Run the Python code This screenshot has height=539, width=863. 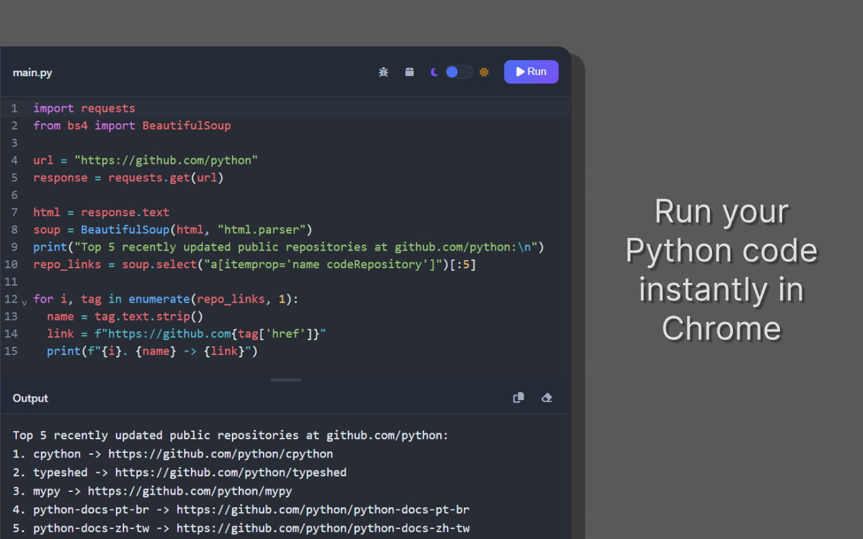531,71
